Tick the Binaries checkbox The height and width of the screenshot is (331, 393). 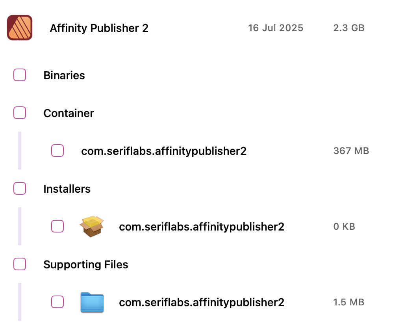(x=20, y=75)
